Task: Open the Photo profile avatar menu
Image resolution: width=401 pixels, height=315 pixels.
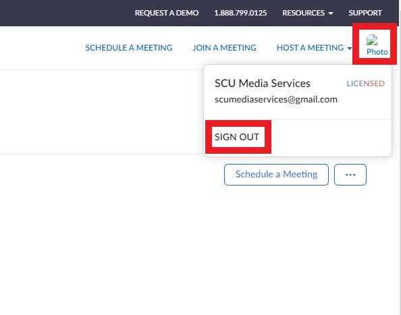Action: (375, 44)
